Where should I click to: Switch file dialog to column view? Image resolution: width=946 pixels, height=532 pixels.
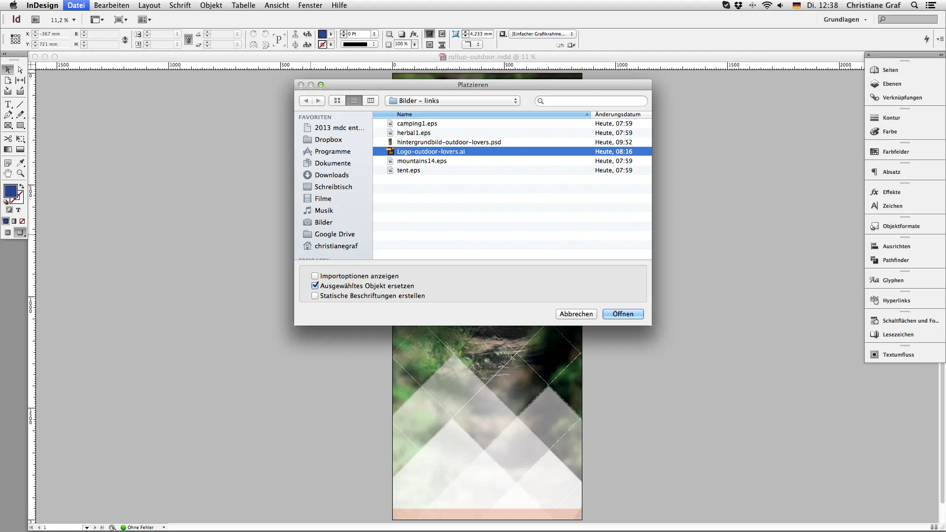[x=371, y=100]
